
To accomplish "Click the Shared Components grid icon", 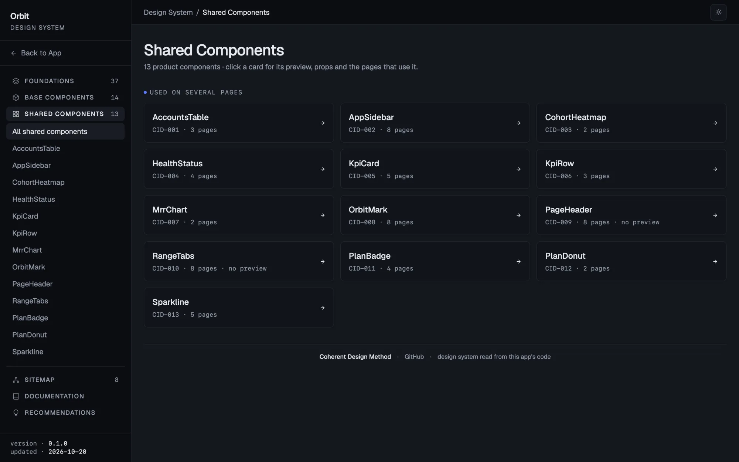I will tap(16, 114).
